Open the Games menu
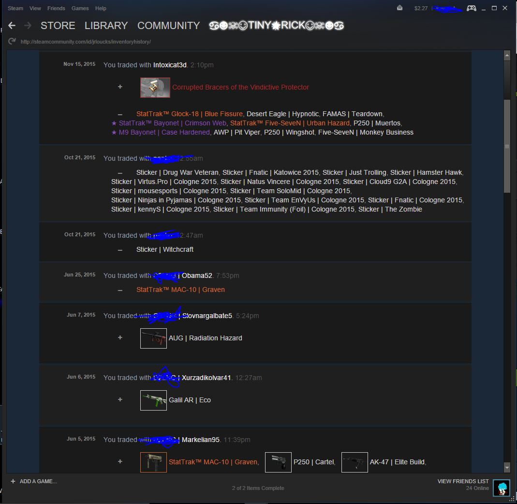 pyautogui.click(x=80, y=8)
